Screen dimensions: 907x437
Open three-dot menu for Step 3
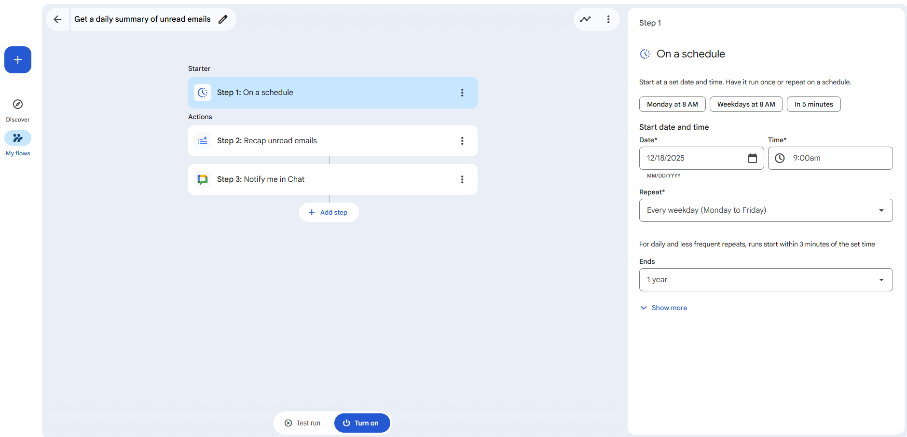coord(462,179)
